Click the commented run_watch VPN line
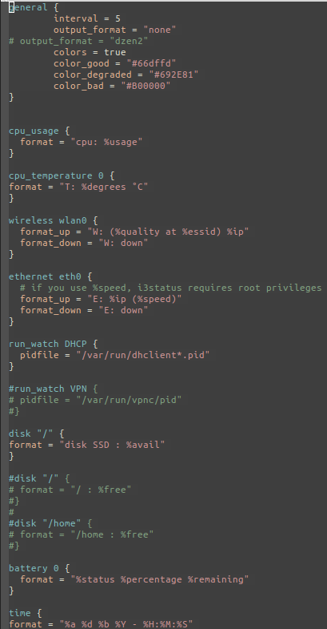Viewport: 327px width, 629px height. 54,389
